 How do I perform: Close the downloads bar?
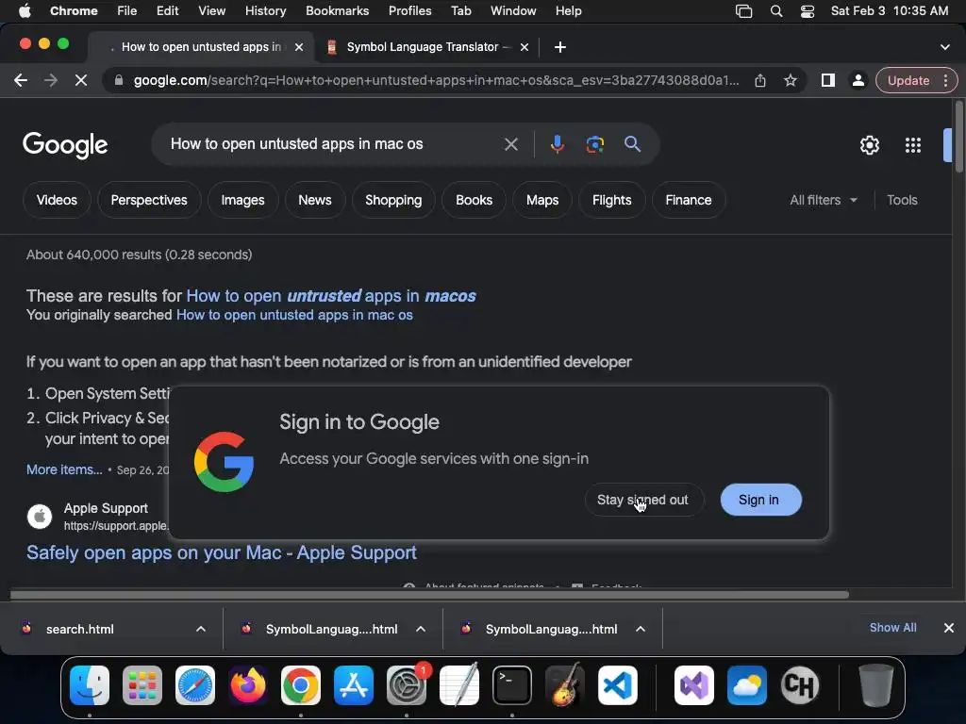tap(948, 628)
